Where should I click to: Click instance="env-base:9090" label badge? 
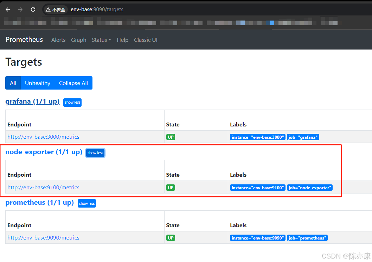pos(257,238)
